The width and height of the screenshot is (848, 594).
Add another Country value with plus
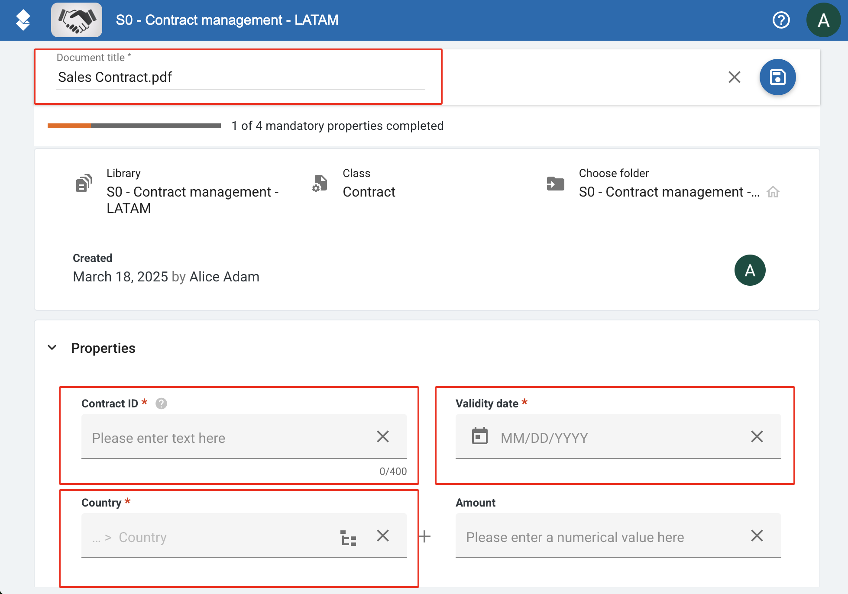[425, 537]
